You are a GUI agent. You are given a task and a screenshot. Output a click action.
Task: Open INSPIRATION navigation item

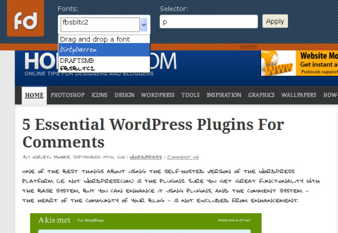[x=224, y=95]
